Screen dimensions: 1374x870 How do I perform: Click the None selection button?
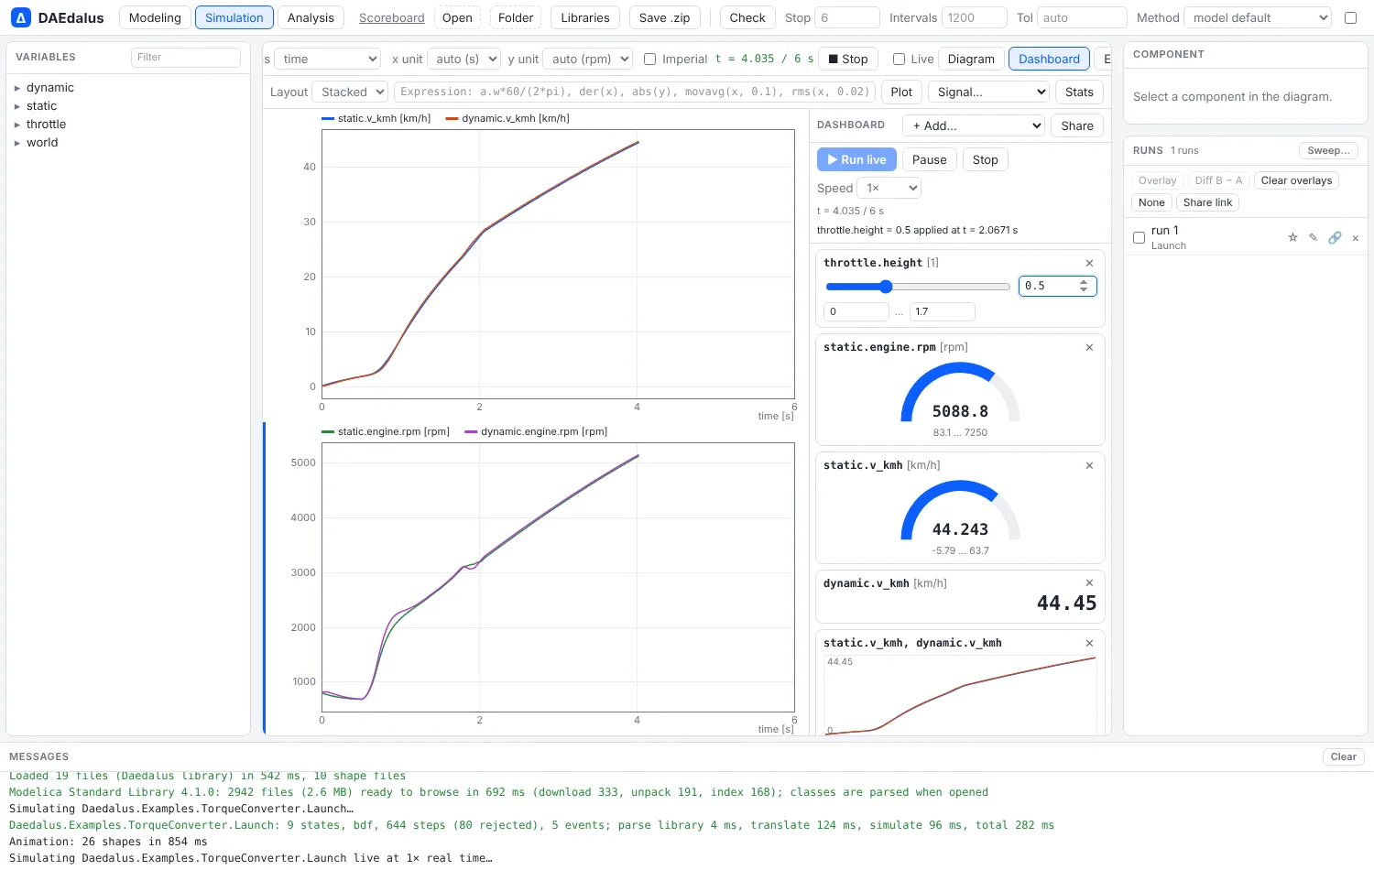tap(1151, 202)
